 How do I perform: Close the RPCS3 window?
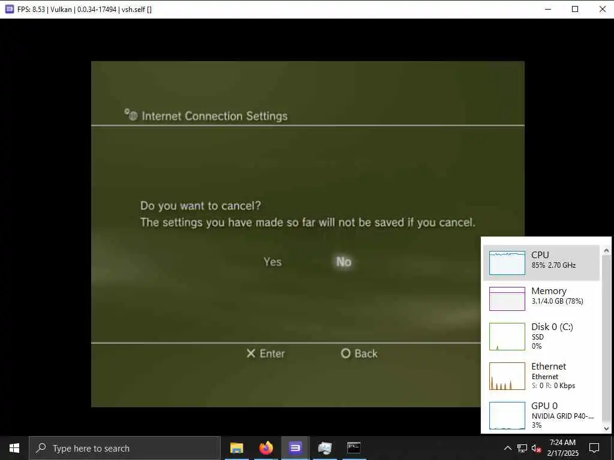[x=602, y=9]
